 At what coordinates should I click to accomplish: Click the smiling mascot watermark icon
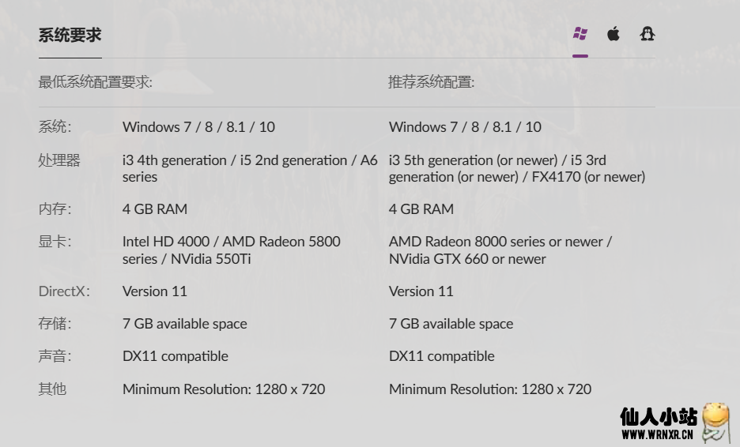click(x=715, y=421)
